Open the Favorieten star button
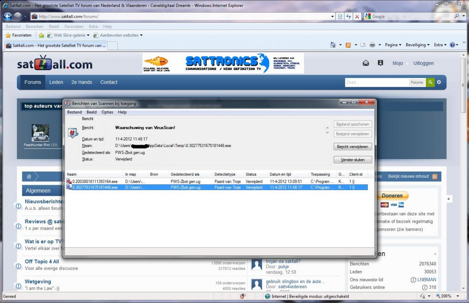Viewport: 469px width, 303px height. tap(19, 35)
